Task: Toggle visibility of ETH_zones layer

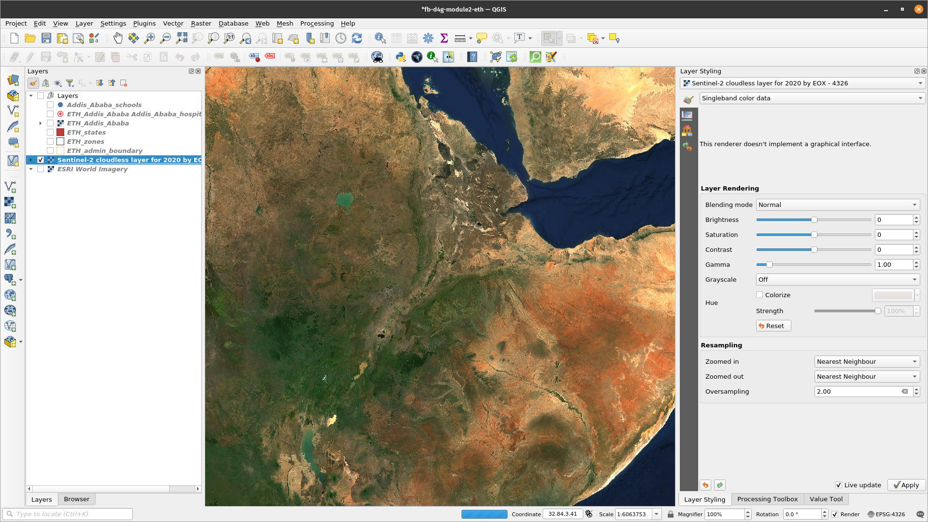Action: (x=50, y=141)
